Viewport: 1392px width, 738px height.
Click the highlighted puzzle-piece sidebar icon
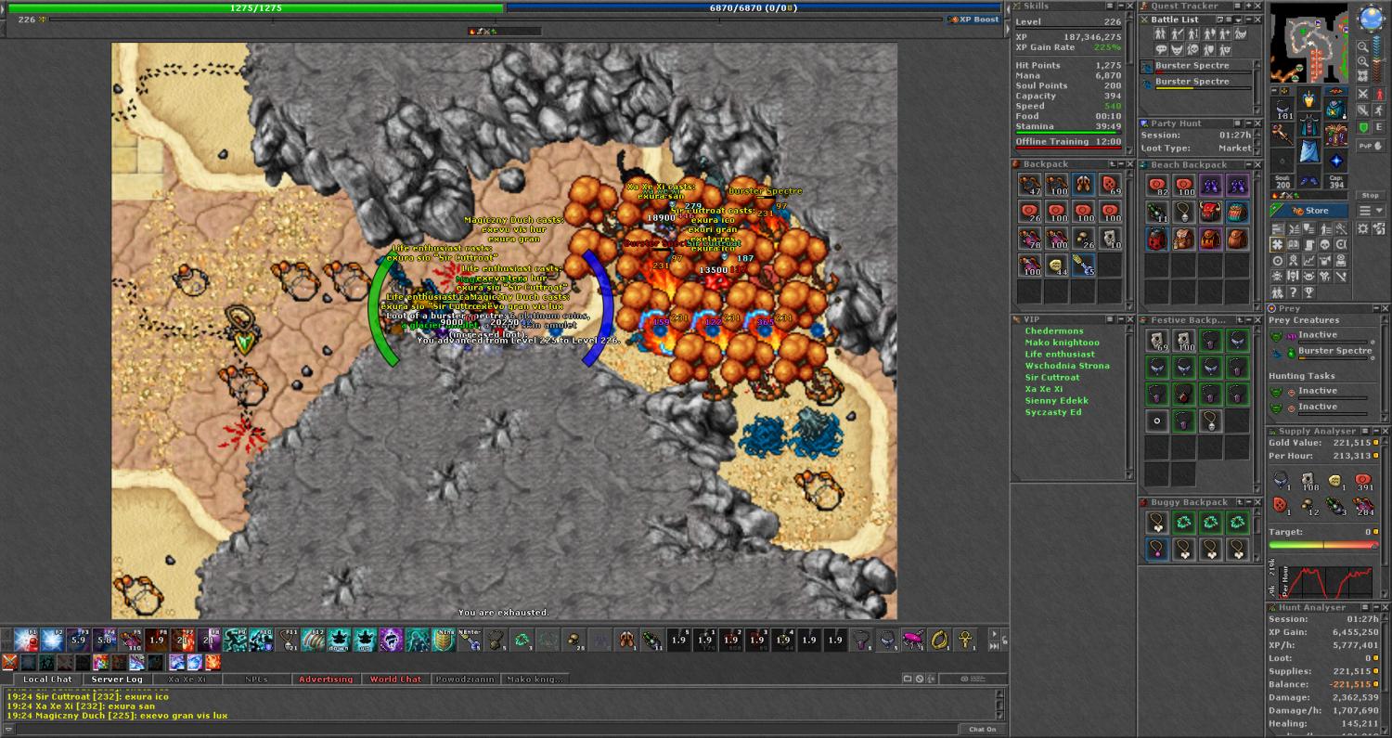pos(1277,244)
